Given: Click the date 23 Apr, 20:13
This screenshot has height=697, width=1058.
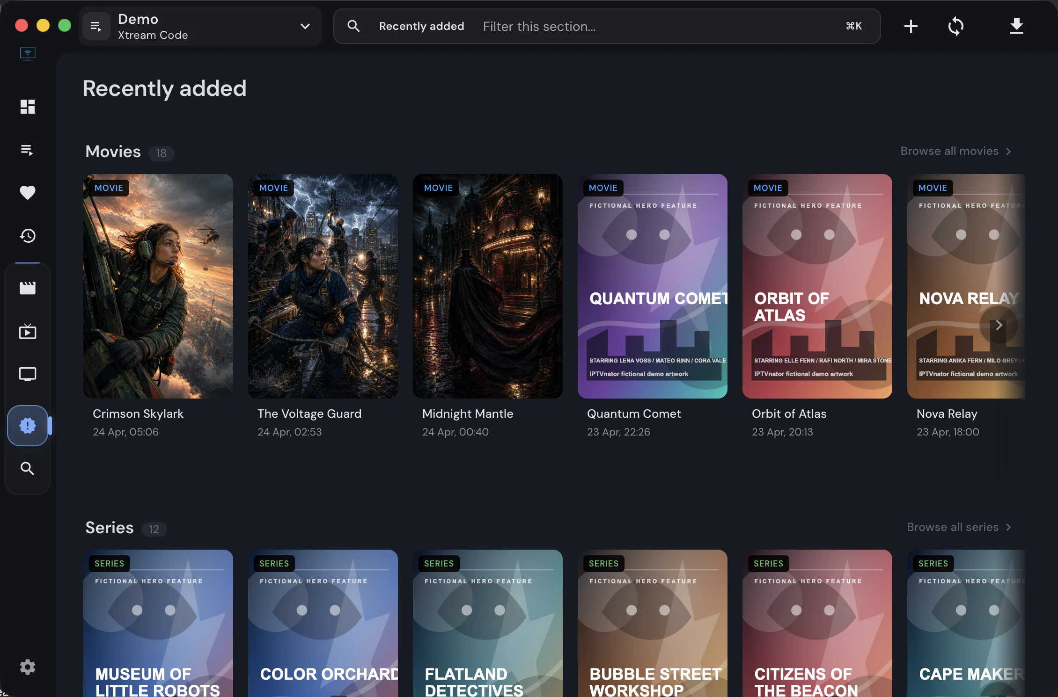Looking at the screenshot, I should (x=782, y=432).
